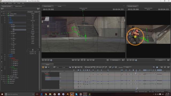Toggle visibility eye of c_energy_drink1
This screenshot has width=171, height=96.
[3, 14]
